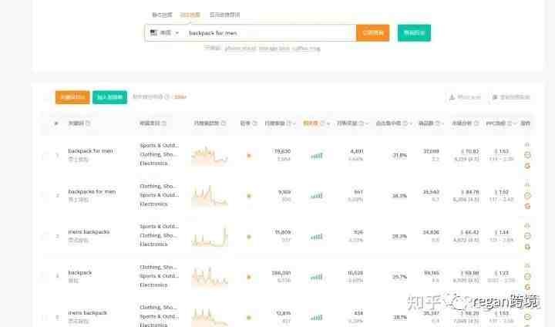Click the Google G icon for 'backpack for men'
Screen dimensions: 555x327
pos(527,166)
